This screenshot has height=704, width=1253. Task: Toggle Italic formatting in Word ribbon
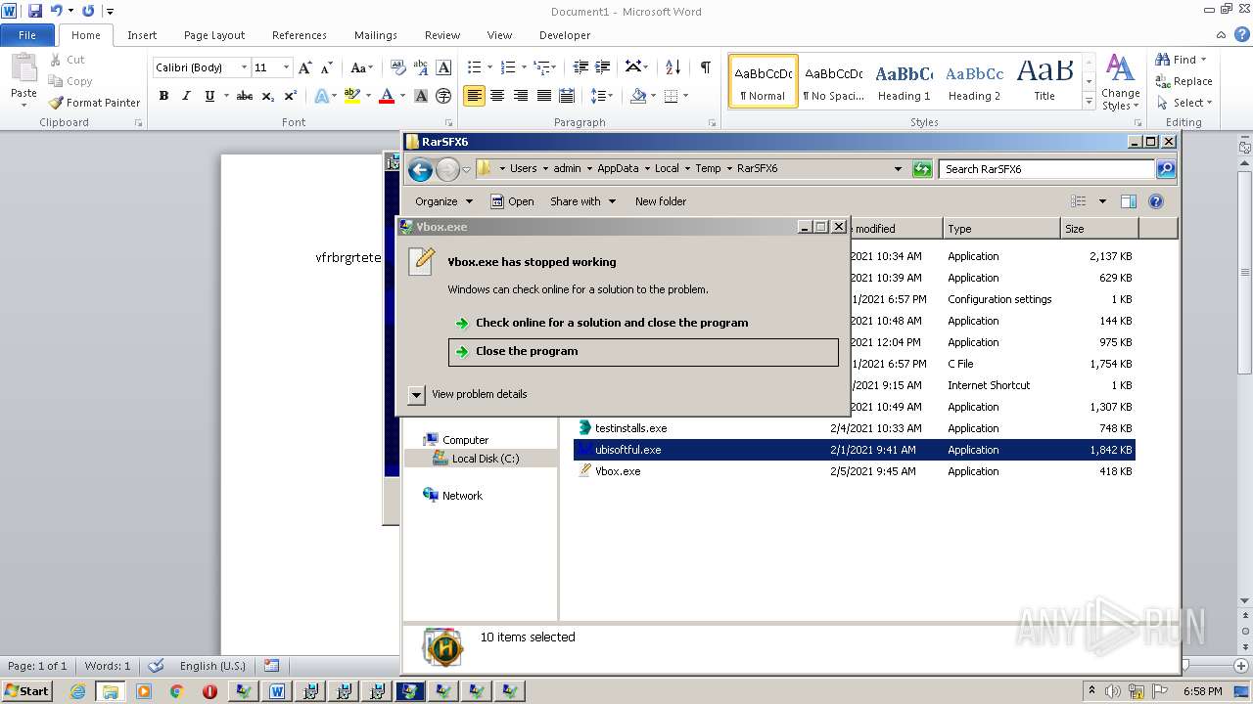pos(186,96)
